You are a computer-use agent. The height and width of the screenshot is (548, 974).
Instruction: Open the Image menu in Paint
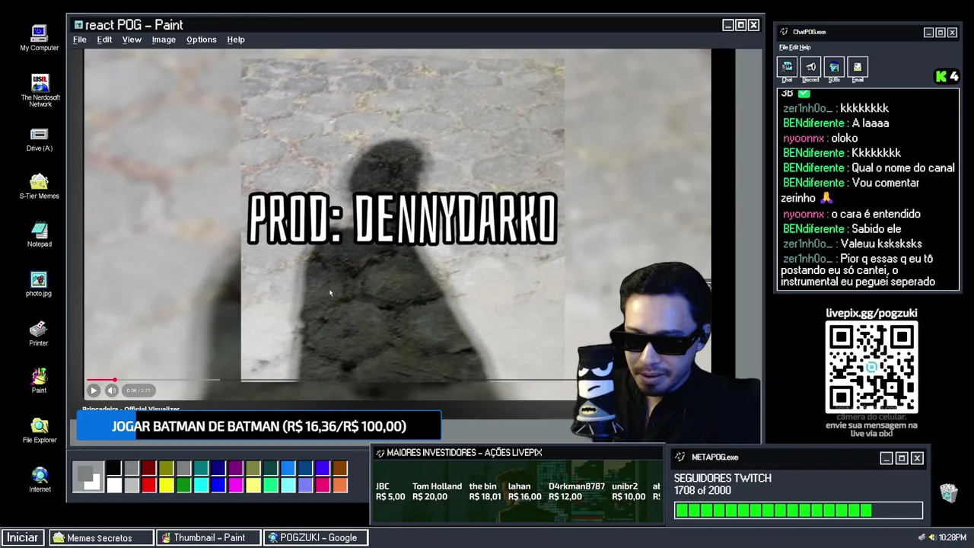(x=164, y=40)
